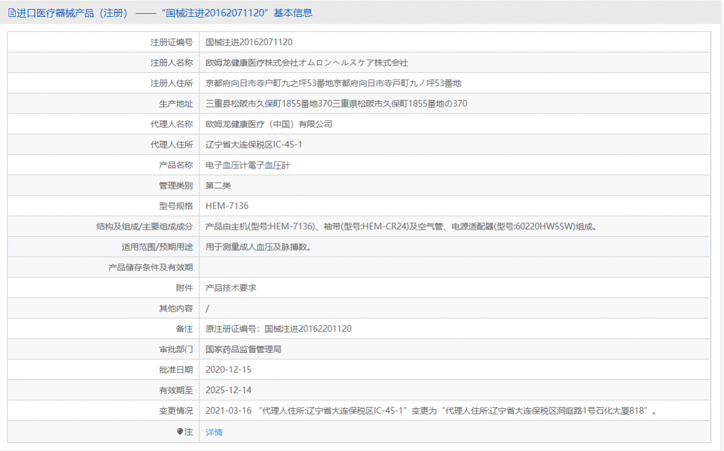Select agent address 辽宁省大连保税区IC-45-1 value
Screen dimensions: 724x451
pyautogui.click(x=254, y=145)
